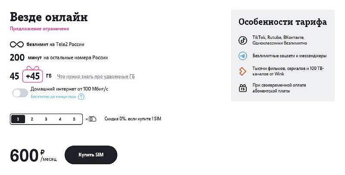Click the question mark help icon
Screen dimensions: 345x175
point(81,97)
